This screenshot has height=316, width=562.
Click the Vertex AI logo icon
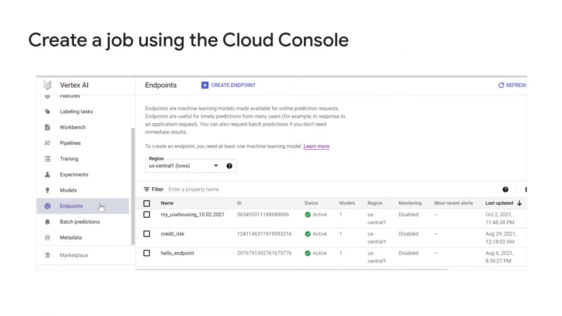[x=47, y=85]
